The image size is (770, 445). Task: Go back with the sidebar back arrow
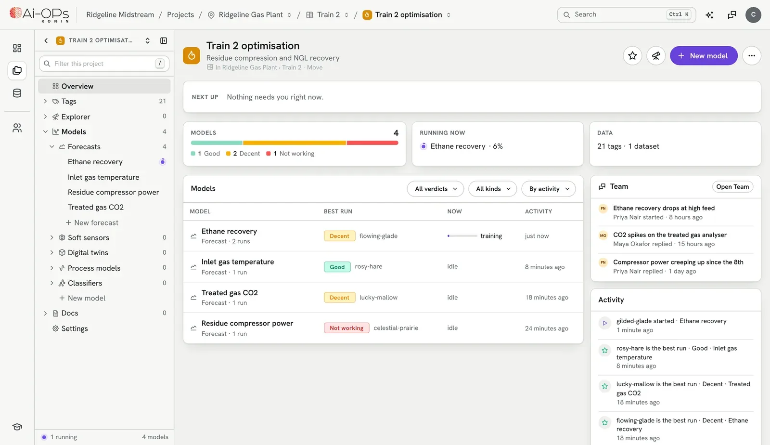(x=46, y=40)
